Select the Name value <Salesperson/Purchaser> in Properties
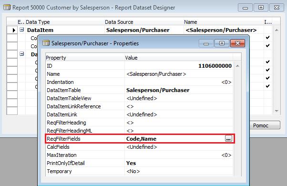Viewport: 287px width, 186px height. [x=156, y=74]
